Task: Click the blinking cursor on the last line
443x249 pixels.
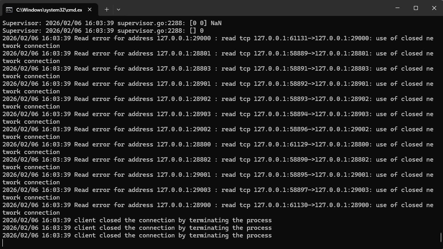Action: click(3, 243)
